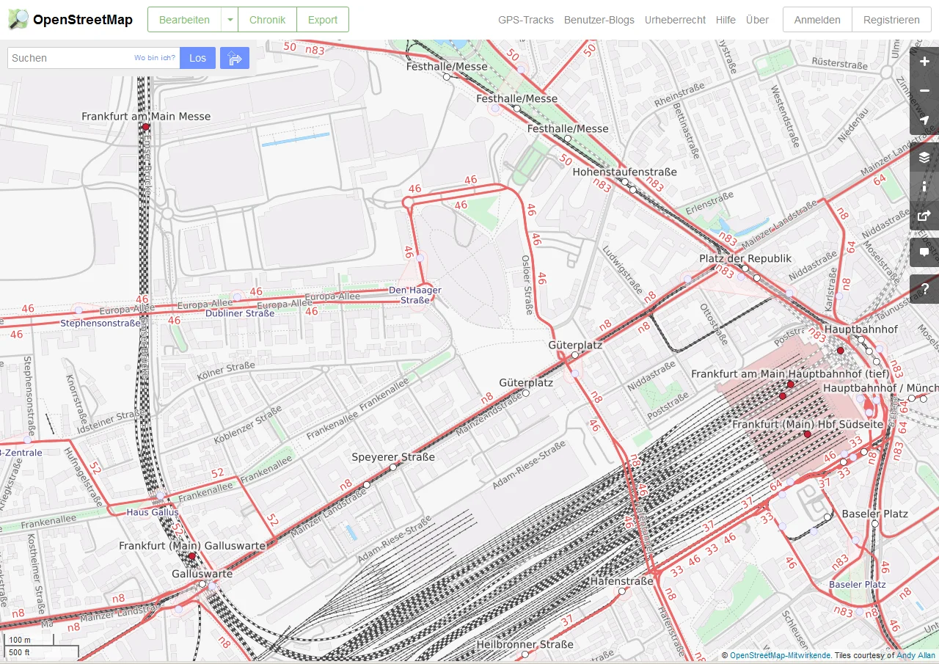Click the Frankfurt (Main) Hbf Südseite label
The height and width of the screenshot is (664, 939).
[x=808, y=425]
